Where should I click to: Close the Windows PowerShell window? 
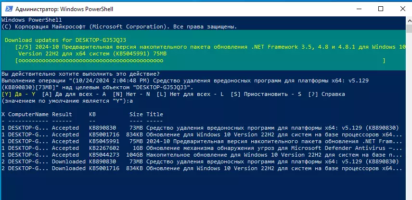[x=402, y=9]
